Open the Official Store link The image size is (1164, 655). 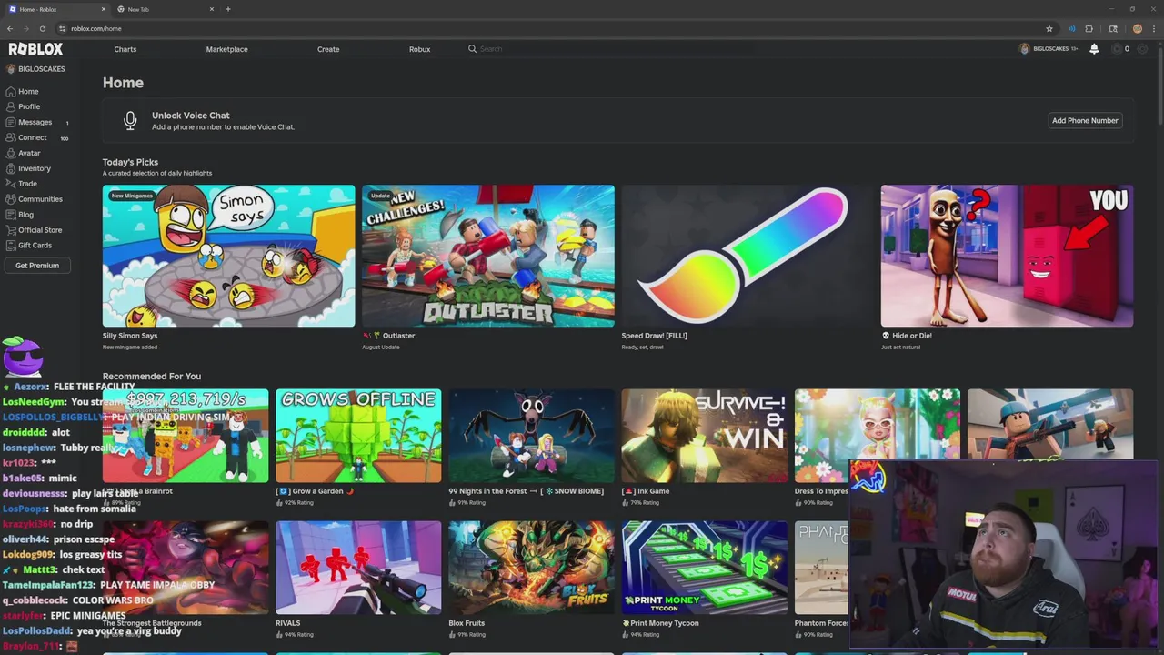click(x=40, y=230)
